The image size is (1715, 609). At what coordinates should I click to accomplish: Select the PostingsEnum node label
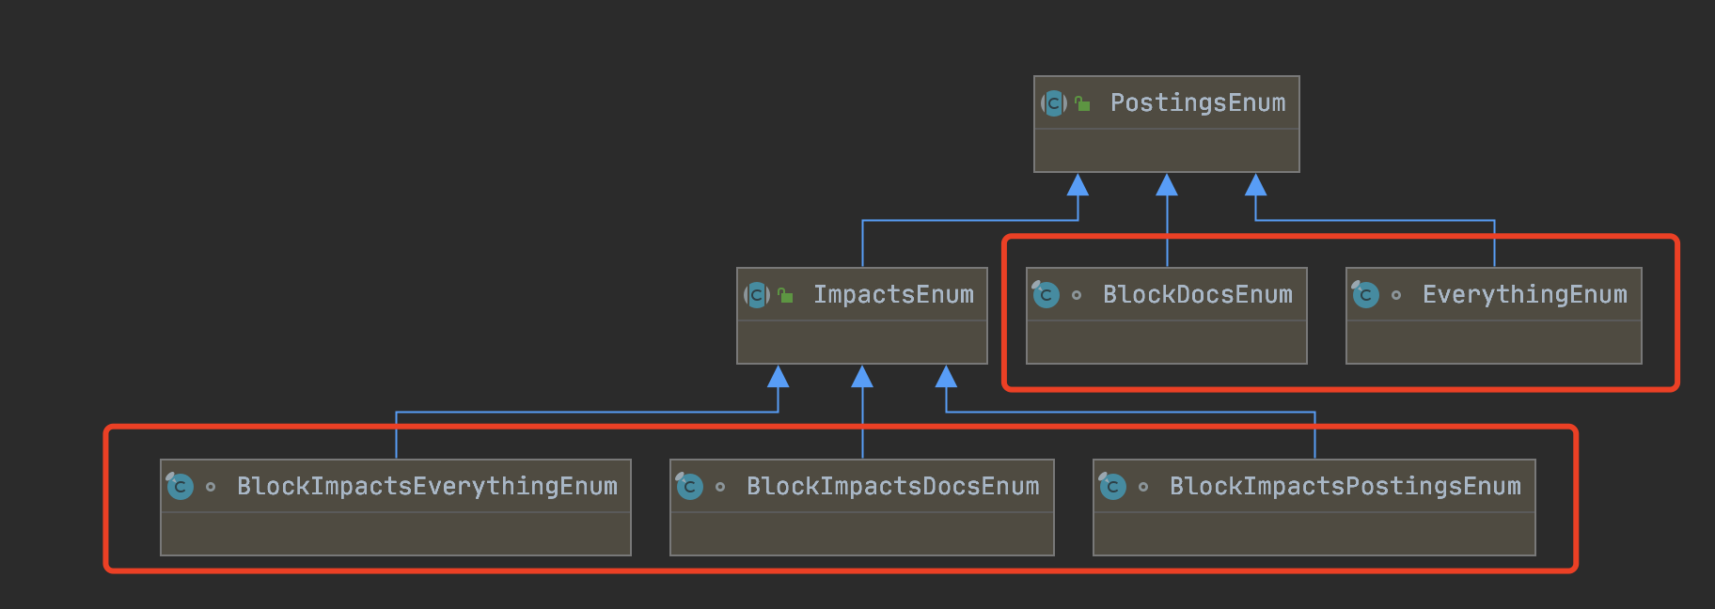point(1198,102)
